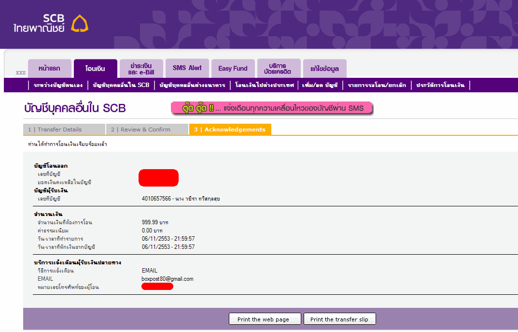Click the จำนวนเงินที่ต้องการโอน label

coord(65,223)
